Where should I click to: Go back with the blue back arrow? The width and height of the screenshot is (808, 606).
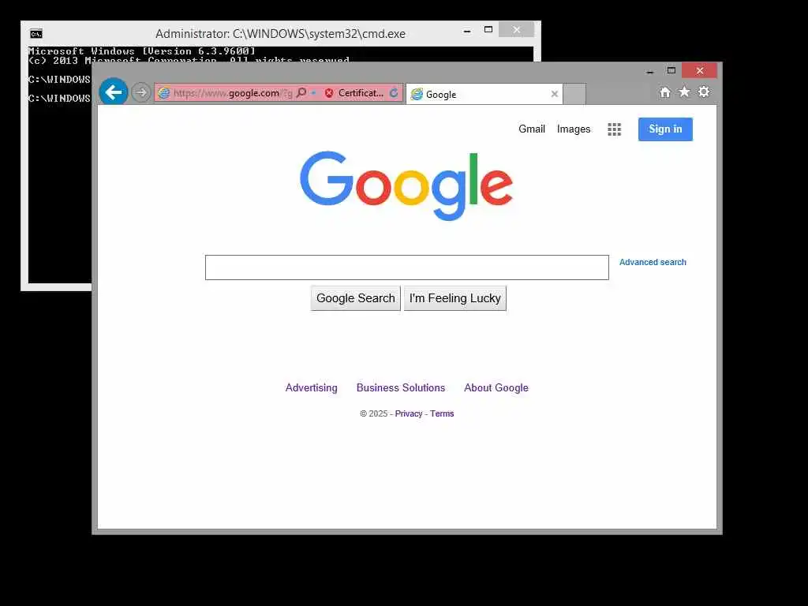pyautogui.click(x=114, y=92)
